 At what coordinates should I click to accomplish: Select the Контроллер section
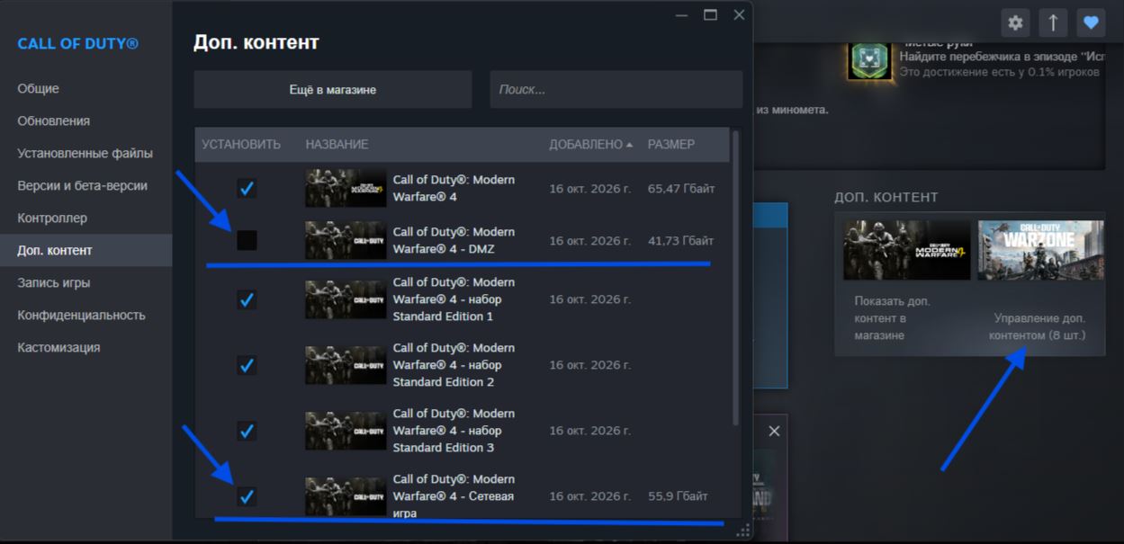(x=85, y=218)
